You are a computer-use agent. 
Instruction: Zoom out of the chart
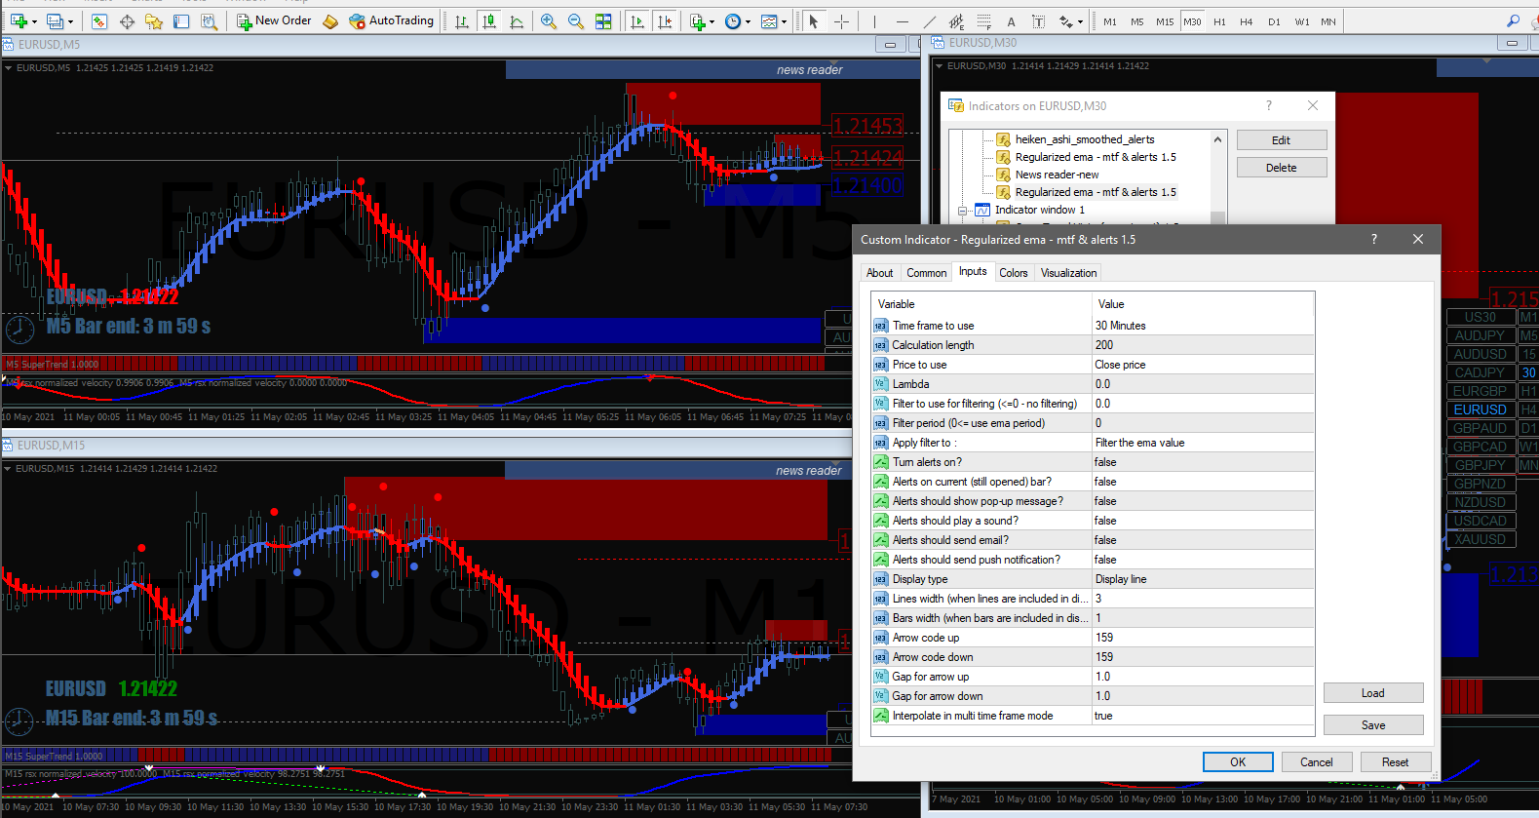[x=576, y=21]
